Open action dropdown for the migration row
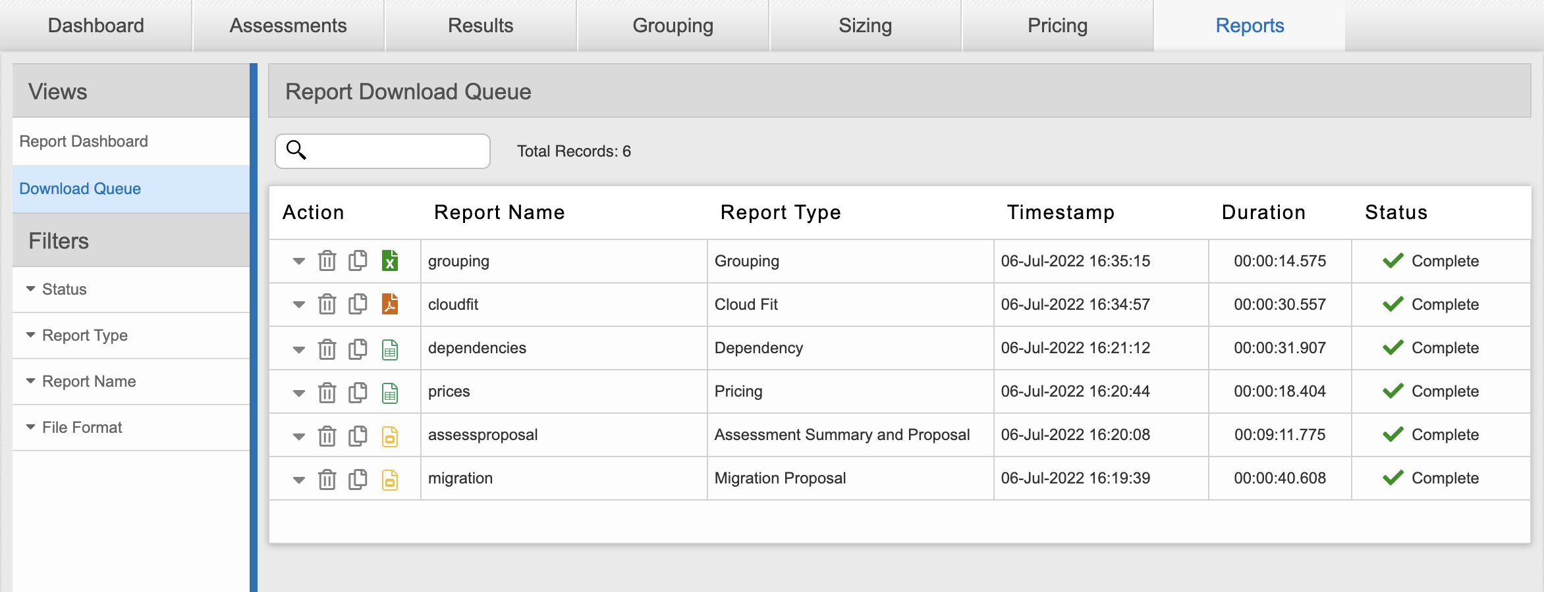This screenshot has width=1544, height=592. (x=299, y=480)
